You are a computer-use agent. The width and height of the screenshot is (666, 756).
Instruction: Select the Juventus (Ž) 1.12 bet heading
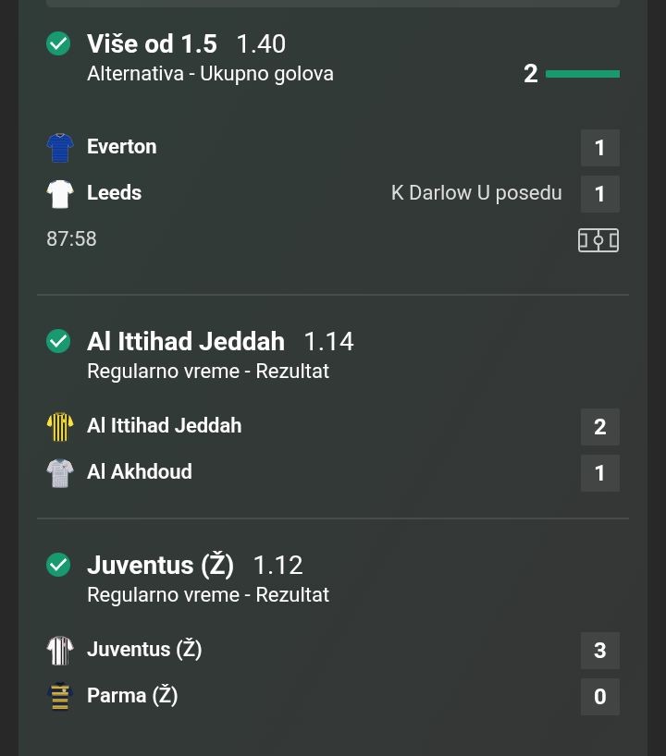tap(160, 565)
